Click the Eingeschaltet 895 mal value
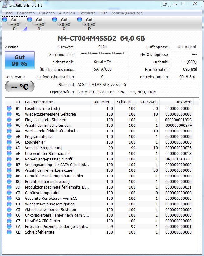 pyautogui.click(x=184, y=69)
